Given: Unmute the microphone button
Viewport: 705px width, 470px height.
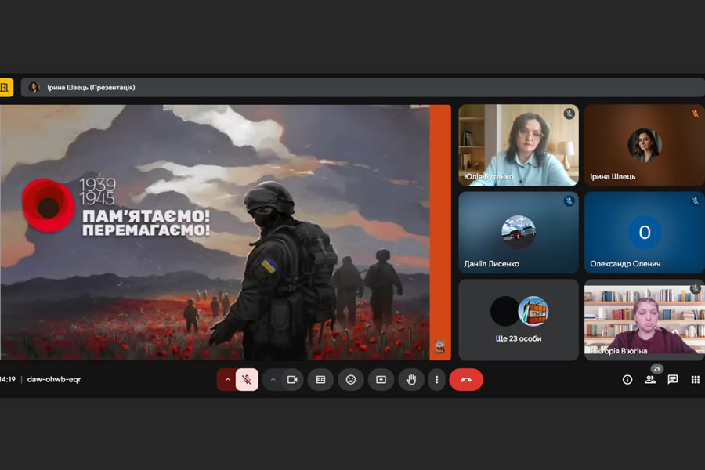Looking at the screenshot, I should click(x=247, y=380).
